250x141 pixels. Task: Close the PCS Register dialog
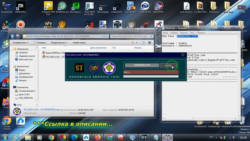pos(183,55)
